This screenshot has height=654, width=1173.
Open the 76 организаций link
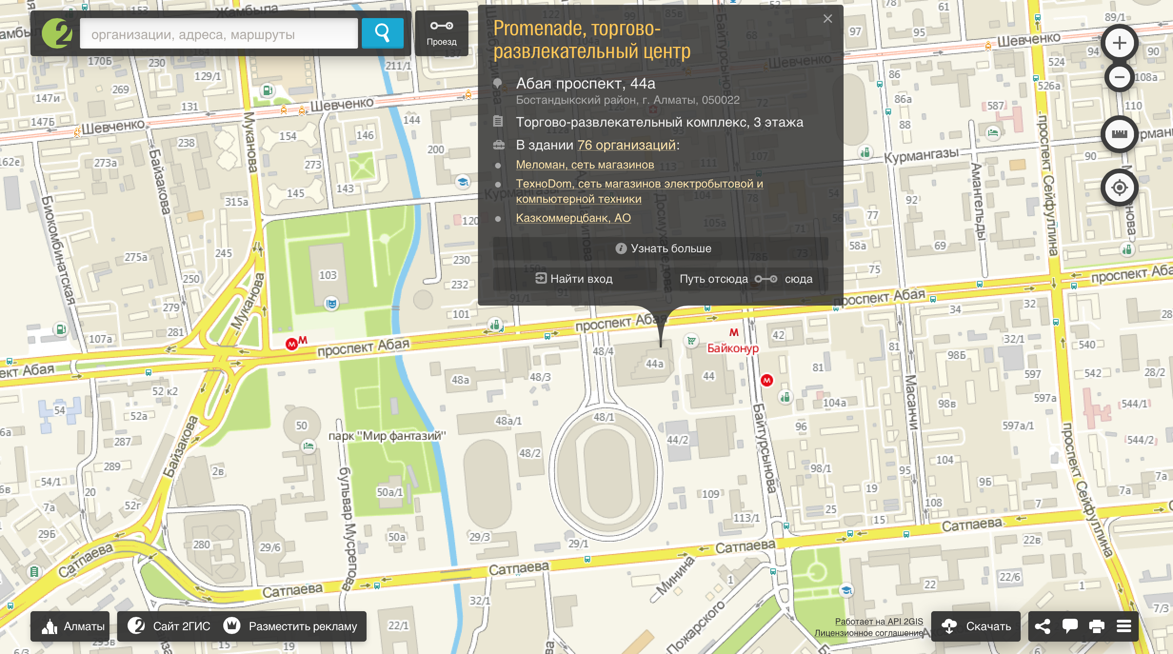[x=626, y=145]
